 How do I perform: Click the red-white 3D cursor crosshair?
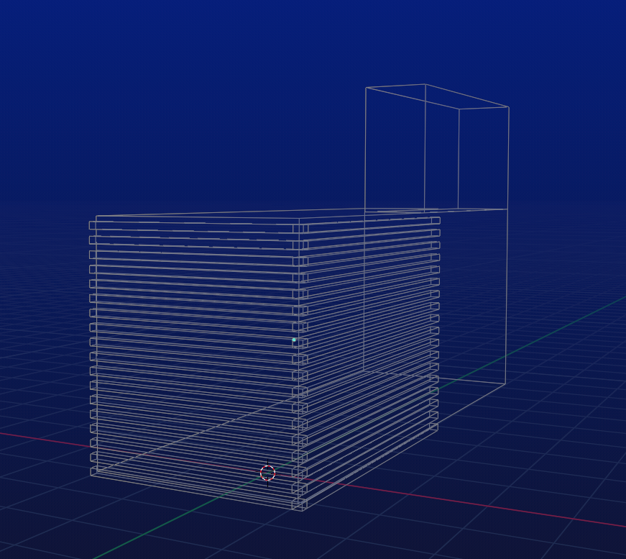[267, 473]
